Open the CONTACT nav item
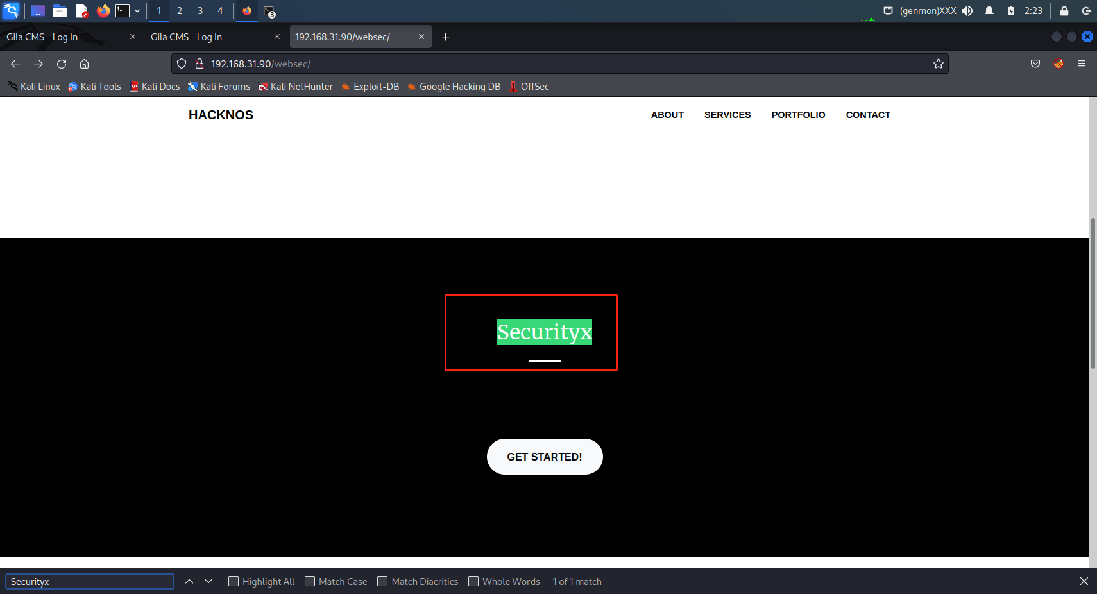1097x594 pixels. pyautogui.click(x=868, y=115)
